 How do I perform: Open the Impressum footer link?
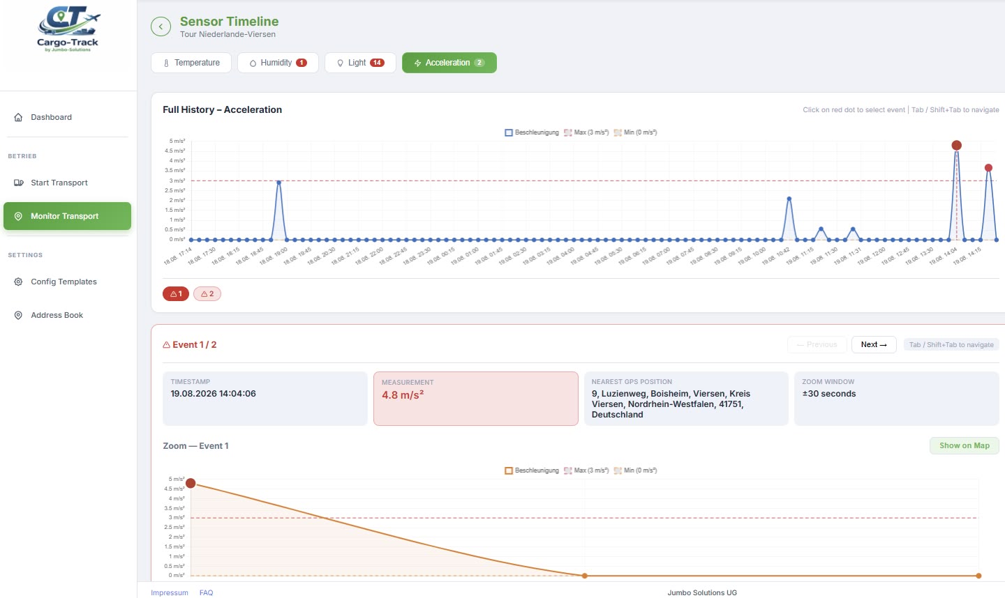click(170, 592)
